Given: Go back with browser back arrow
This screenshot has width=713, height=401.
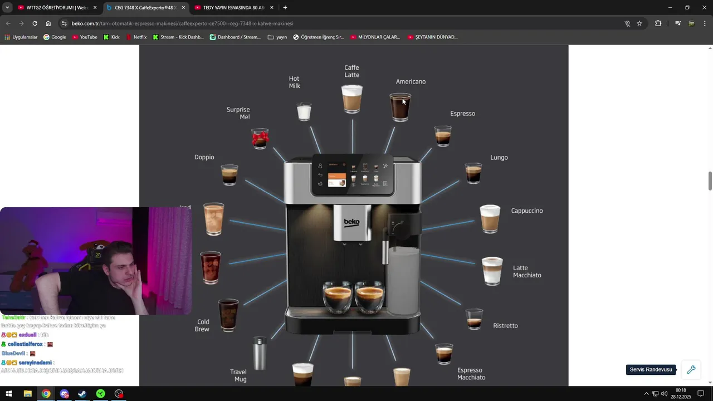Looking at the screenshot, I should pos(8,23).
